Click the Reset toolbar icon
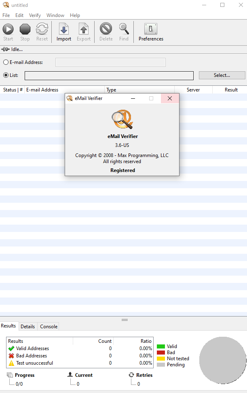Screen dimensions: 247x393 [x=42, y=29]
